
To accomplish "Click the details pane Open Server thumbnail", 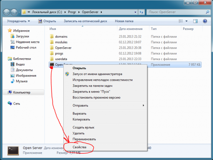I will pos(13,151).
